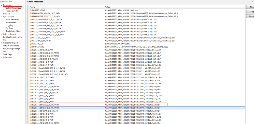Sort the table by Value column
This screenshot has width=254, height=124.
click(x=175, y=7)
